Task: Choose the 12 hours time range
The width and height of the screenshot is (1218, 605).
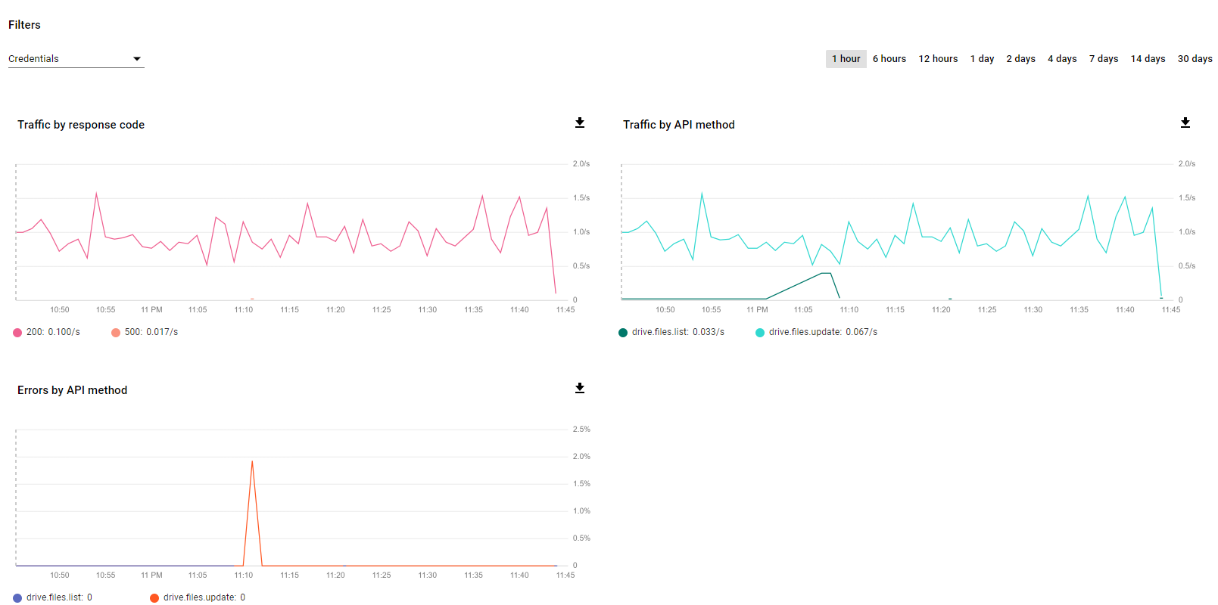Action: (x=938, y=59)
